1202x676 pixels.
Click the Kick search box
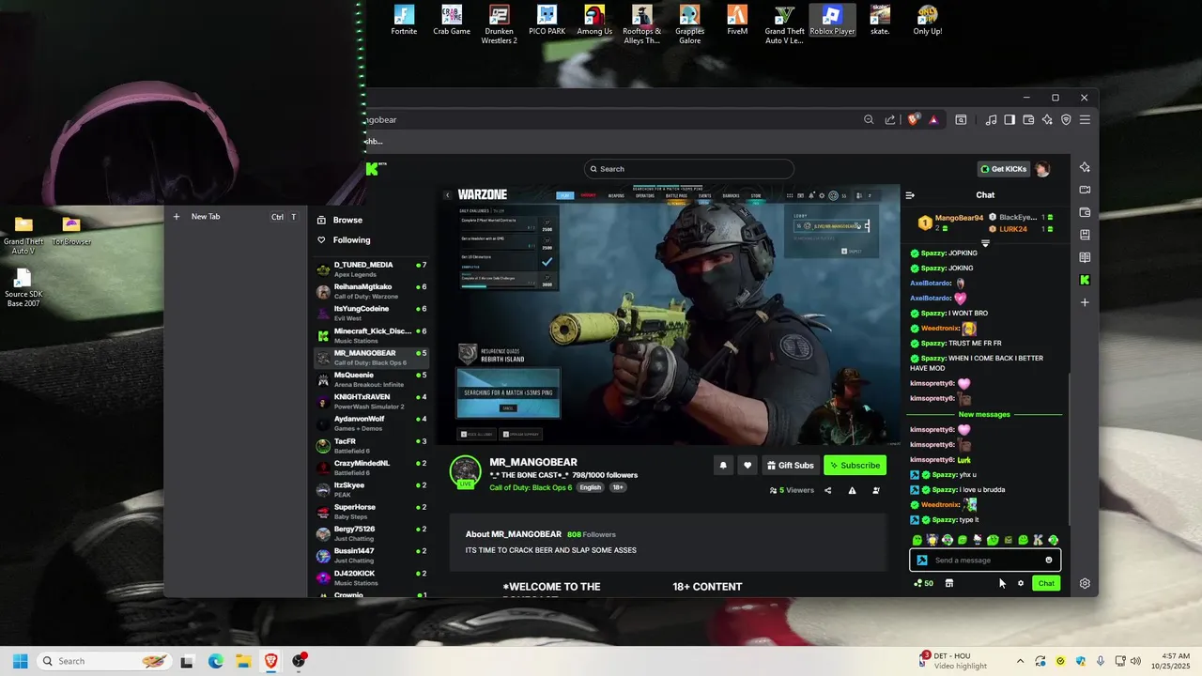(x=689, y=169)
